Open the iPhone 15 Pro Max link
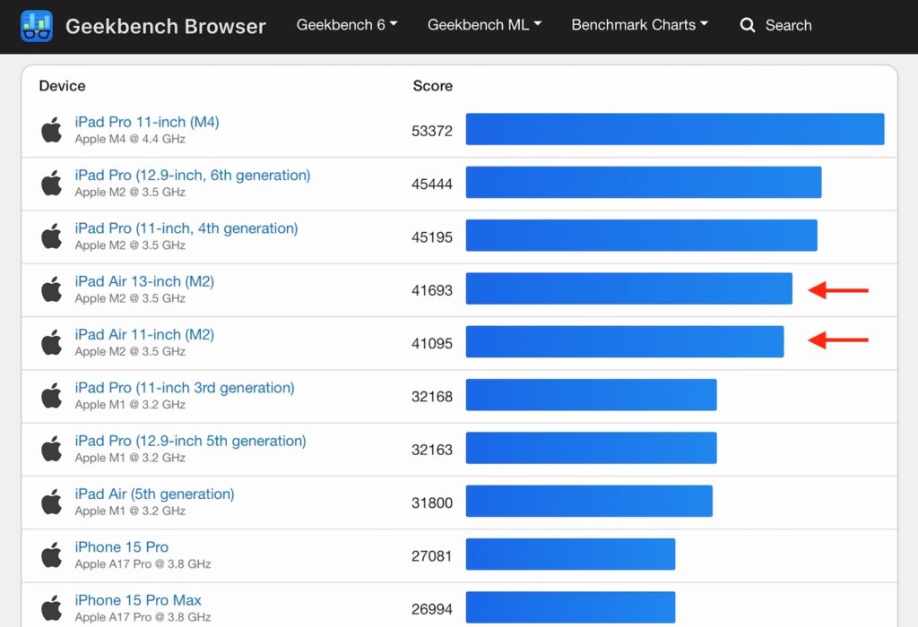This screenshot has height=627, width=918. [138, 600]
